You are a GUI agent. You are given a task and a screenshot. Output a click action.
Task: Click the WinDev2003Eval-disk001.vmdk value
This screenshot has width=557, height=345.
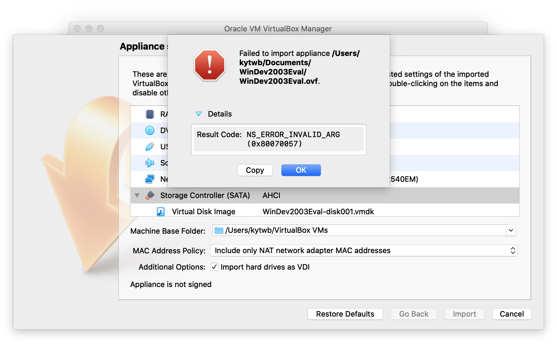pos(318,212)
